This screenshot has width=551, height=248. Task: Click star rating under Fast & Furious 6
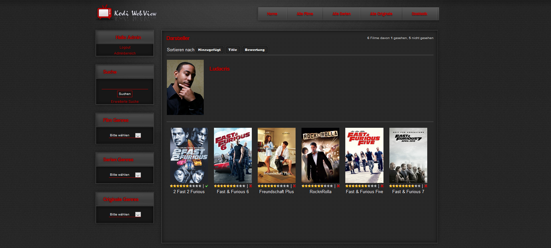[229, 186]
